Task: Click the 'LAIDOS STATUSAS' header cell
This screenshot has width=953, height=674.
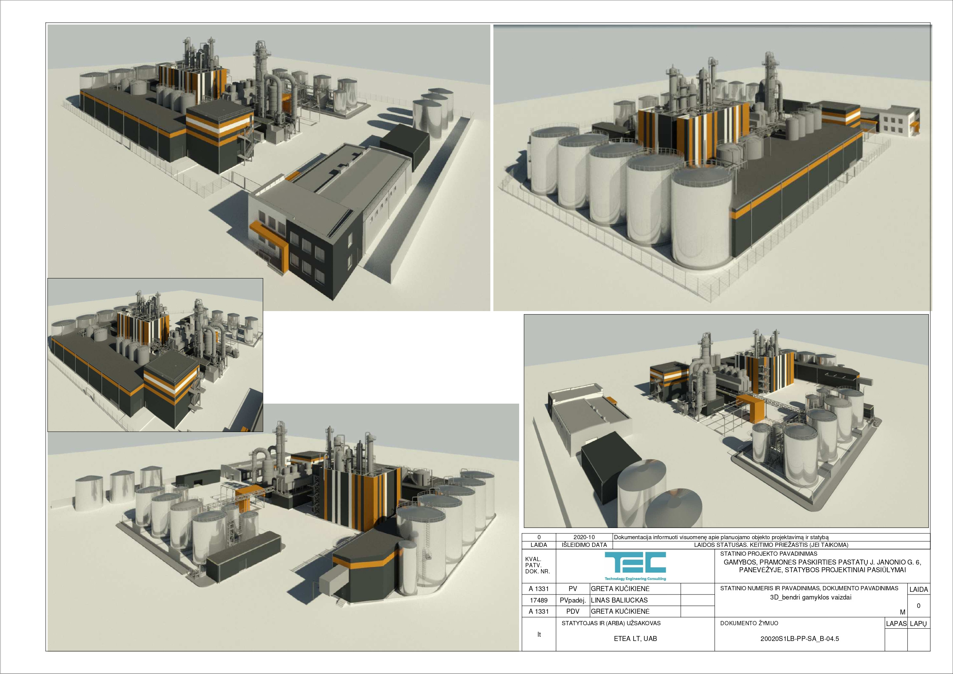Action: coord(771,545)
